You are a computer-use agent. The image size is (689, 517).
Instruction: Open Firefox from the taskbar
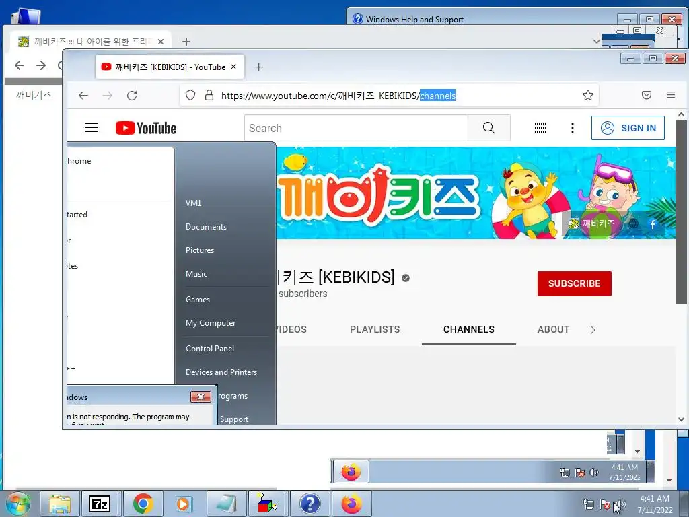(351, 504)
